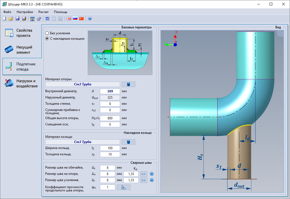Switch language using the Chinese flag icon
The width and height of the screenshot is (290, 199).
[x=81, y=19]
